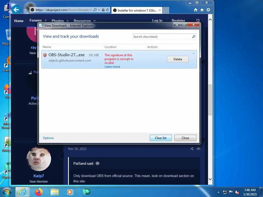Click Kelp7's cat avatar picture
Screen dimensions: 263x197
point(39,159)
